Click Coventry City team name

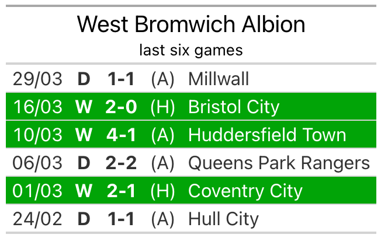point(245,191)
